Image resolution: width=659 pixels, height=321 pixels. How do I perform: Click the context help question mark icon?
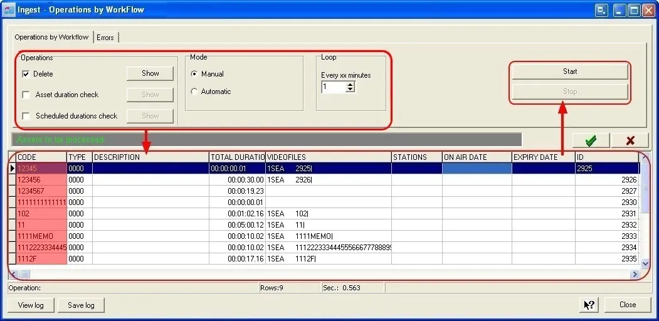(x=589, y=305)
